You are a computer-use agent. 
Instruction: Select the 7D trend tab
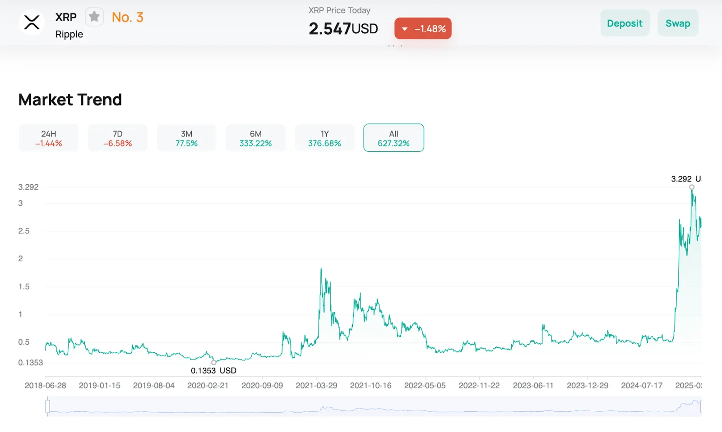point(117,138)
